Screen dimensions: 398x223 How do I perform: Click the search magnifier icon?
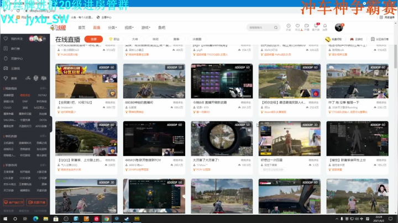click(276, 28)
